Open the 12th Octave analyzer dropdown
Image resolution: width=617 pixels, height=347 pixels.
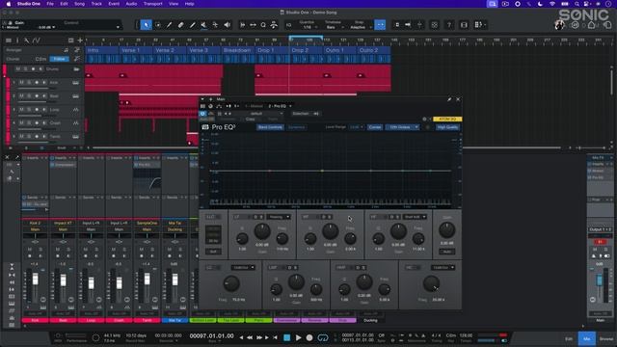click(x=402, y=127)
